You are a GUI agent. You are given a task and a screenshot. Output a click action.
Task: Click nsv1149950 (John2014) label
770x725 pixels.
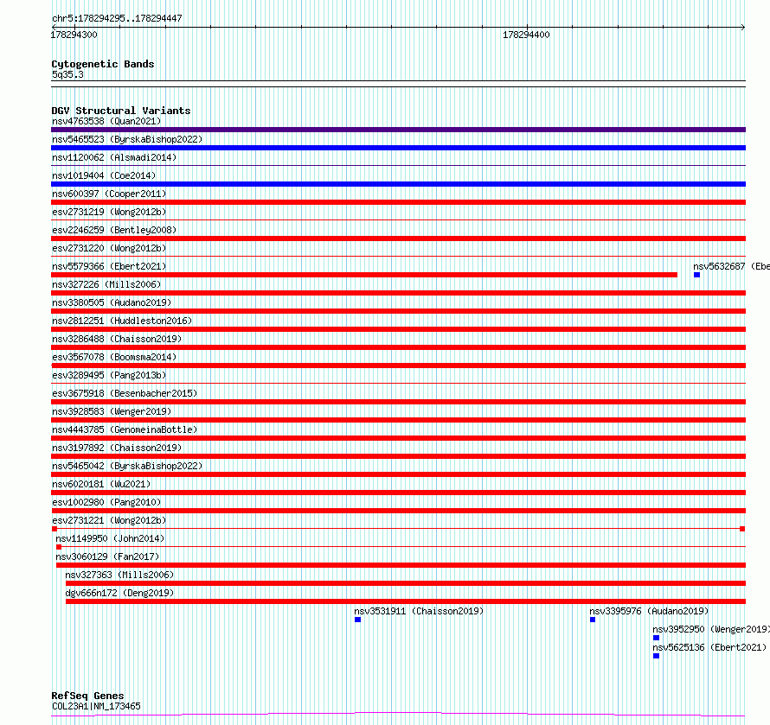click(110, 538)
